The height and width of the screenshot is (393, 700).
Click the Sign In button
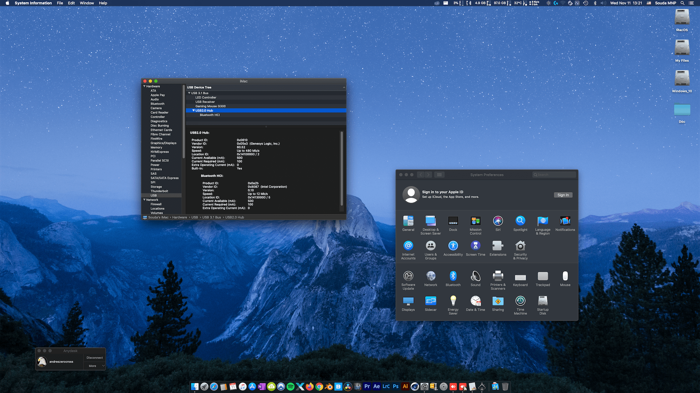[563, 195]
